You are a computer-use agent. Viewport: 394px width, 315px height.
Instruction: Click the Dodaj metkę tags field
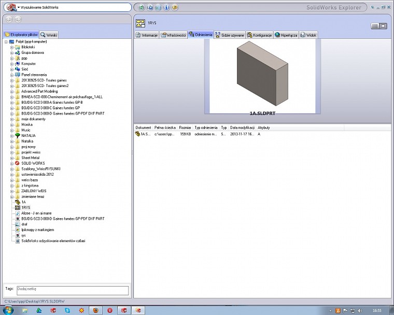click(73, 290)
